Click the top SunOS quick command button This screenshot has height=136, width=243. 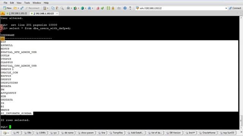coord(227,133)
